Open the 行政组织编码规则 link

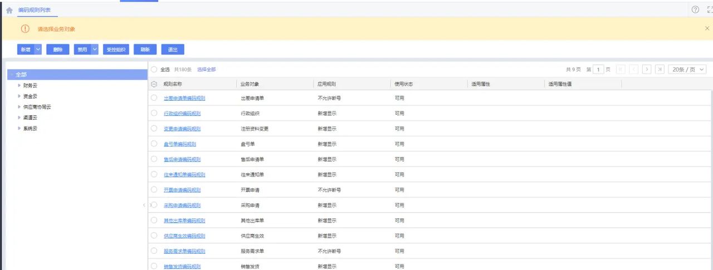(182, 114)
